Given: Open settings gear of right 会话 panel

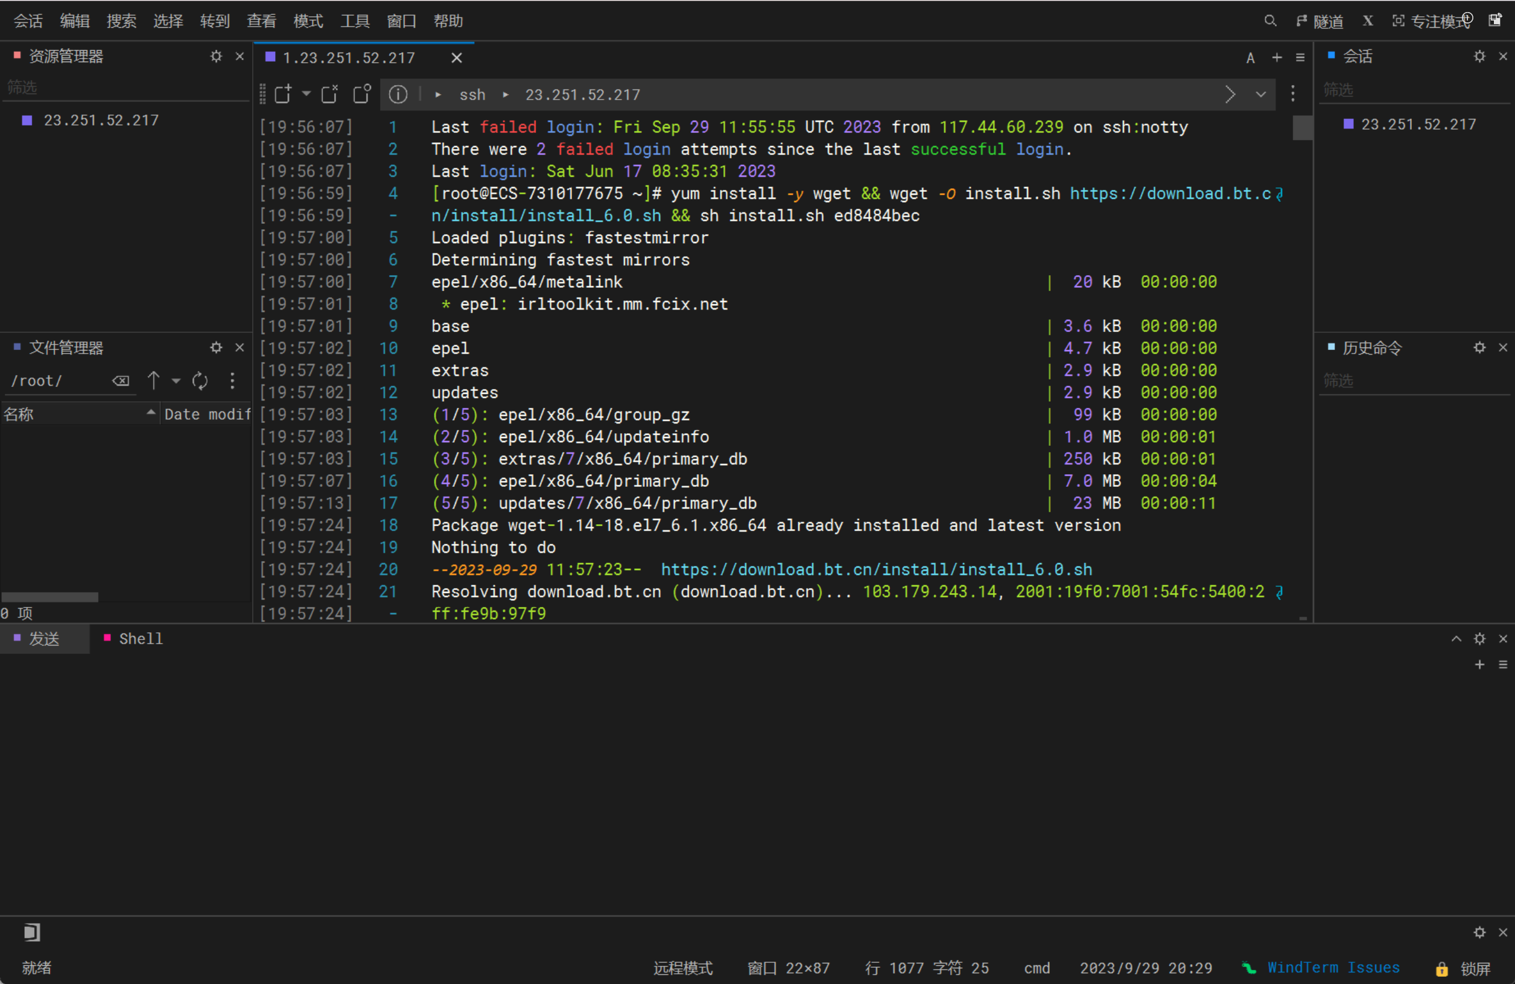Looking at the screenshot, I should (x=1479, y=56).
